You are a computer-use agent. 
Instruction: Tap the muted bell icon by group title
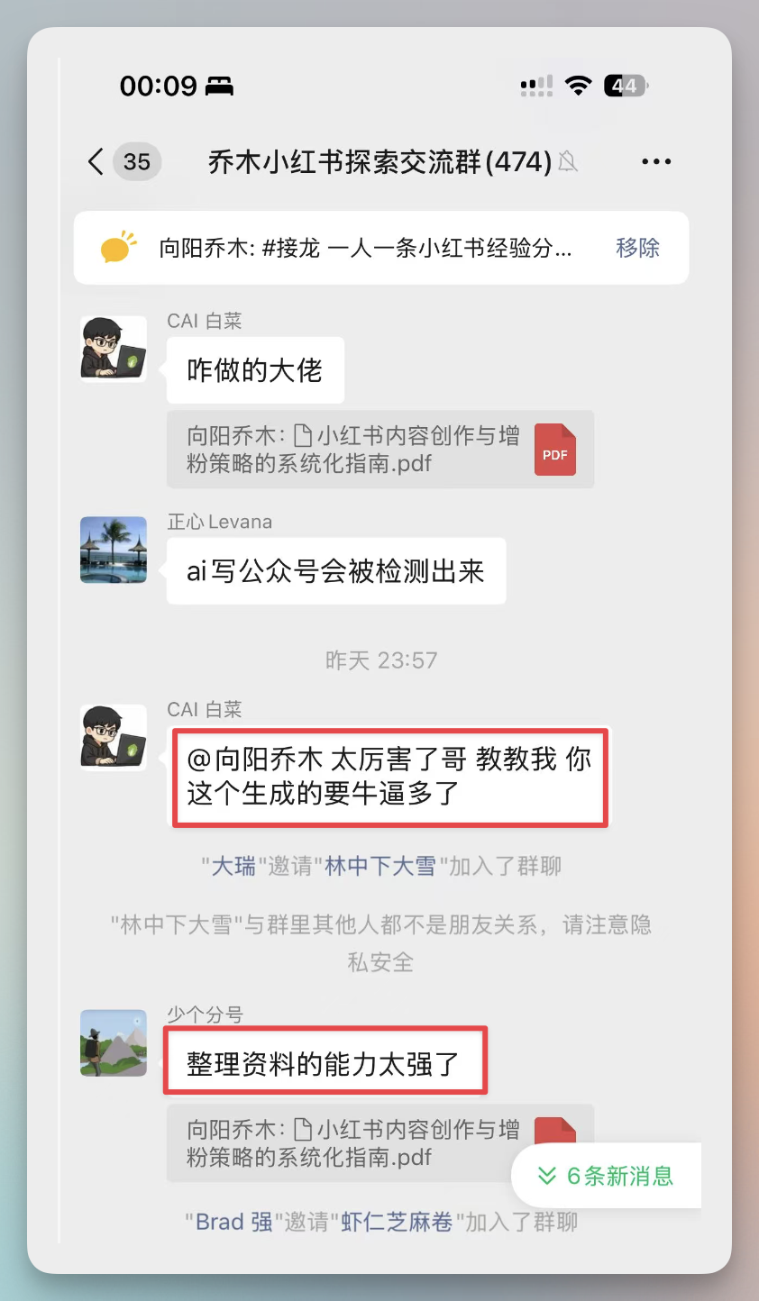pyautogui.click(x=568, y=162)
